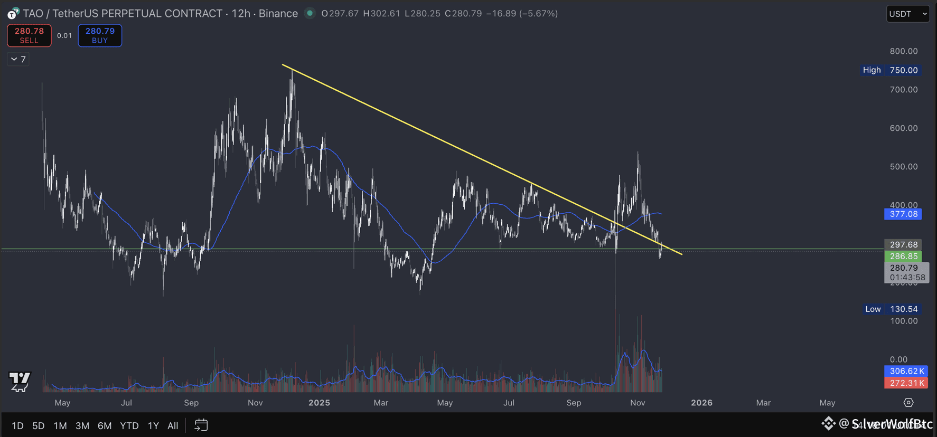
Task: Click the 800.00 price scale value
Action: (x=904, y=51)
